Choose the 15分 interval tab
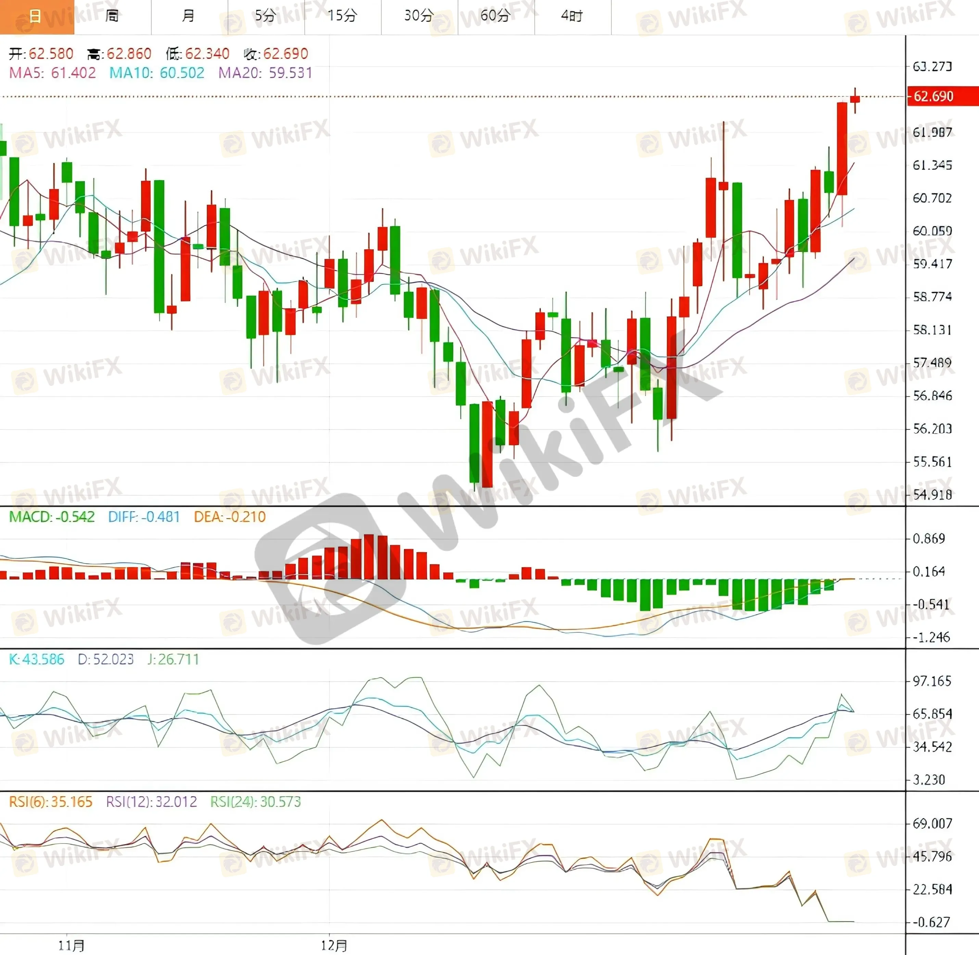Screen dimensions: 979x955 pos(342,16)
